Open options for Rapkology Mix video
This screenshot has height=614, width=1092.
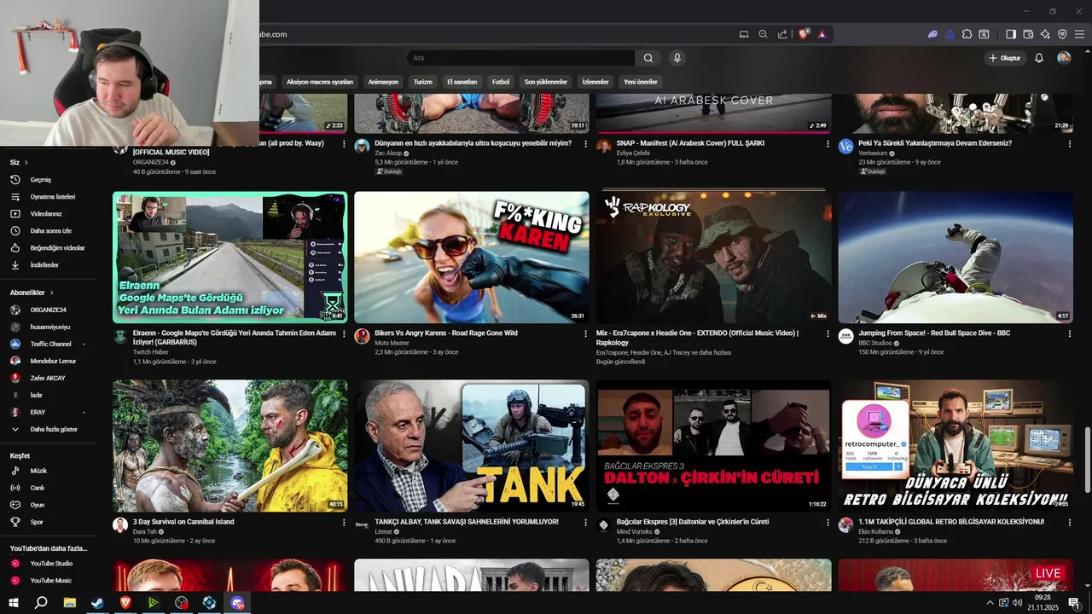828,333
